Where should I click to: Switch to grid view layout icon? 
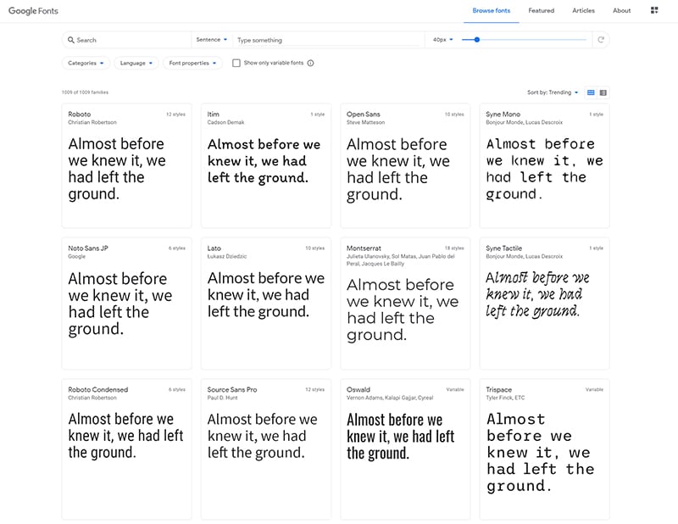pyautogui.click(x=591, y=92)
